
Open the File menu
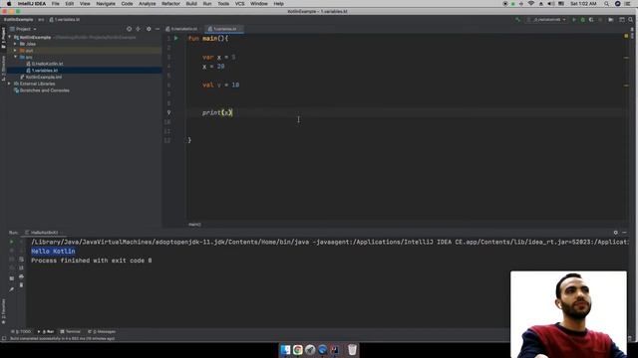[56, 4]
